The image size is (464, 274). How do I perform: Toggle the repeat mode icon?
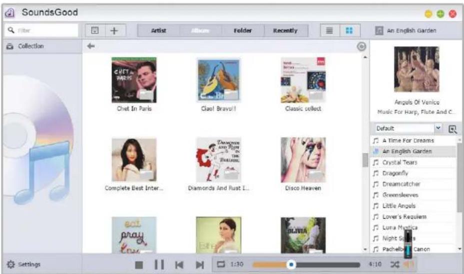click(x=221, y=264)
